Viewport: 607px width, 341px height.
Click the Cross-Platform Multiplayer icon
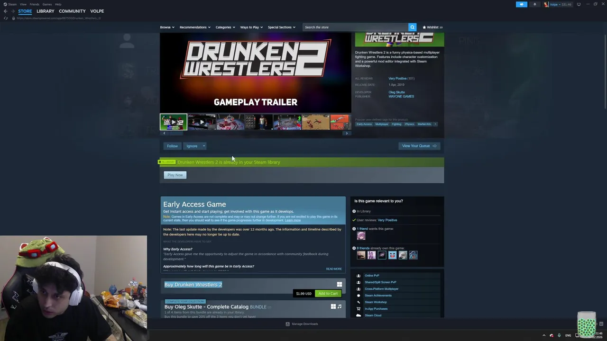[359, 289]
